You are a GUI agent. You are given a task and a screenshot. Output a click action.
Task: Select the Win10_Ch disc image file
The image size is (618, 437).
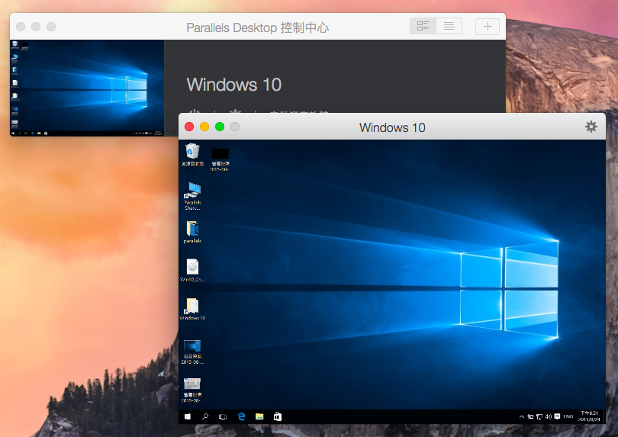[192, 270]
